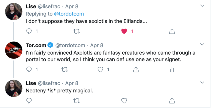
Task: Reply to Lise's axolotls tweet
Action: coord(29,31)
